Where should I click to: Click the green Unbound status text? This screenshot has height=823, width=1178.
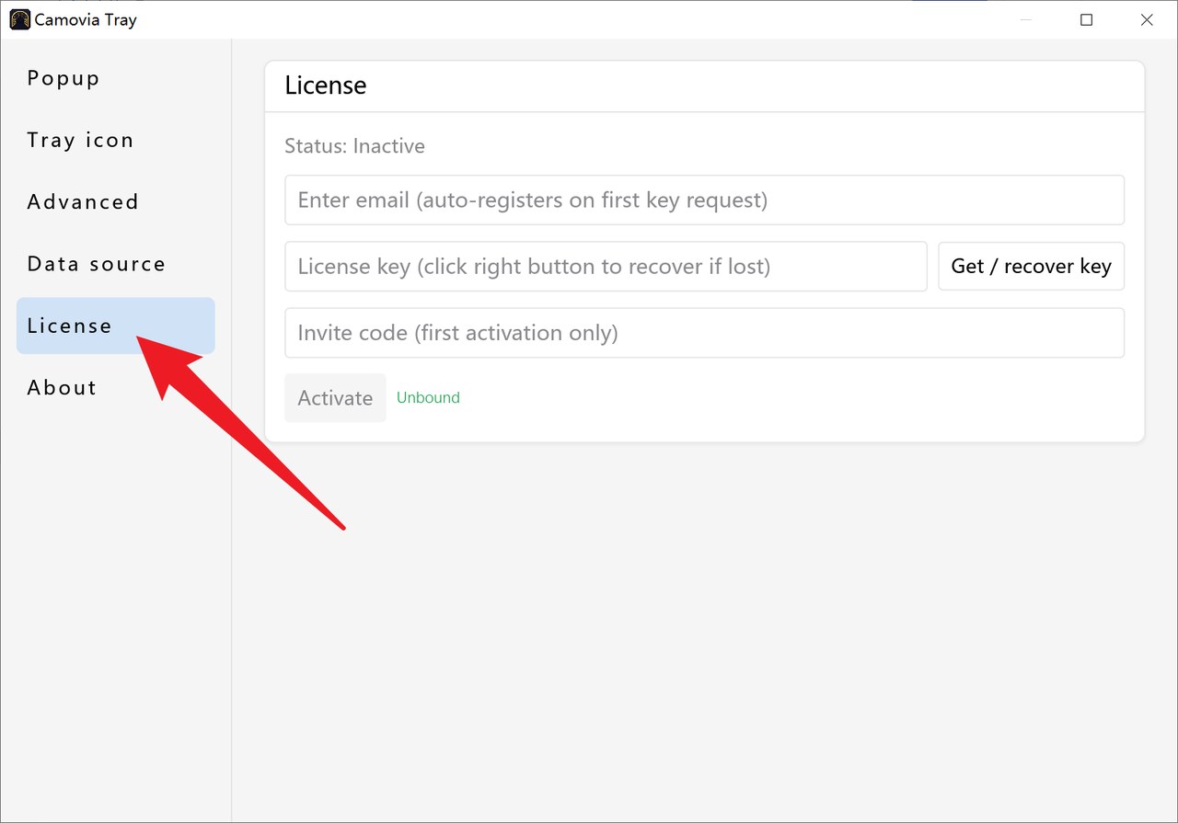pos(428,397)
